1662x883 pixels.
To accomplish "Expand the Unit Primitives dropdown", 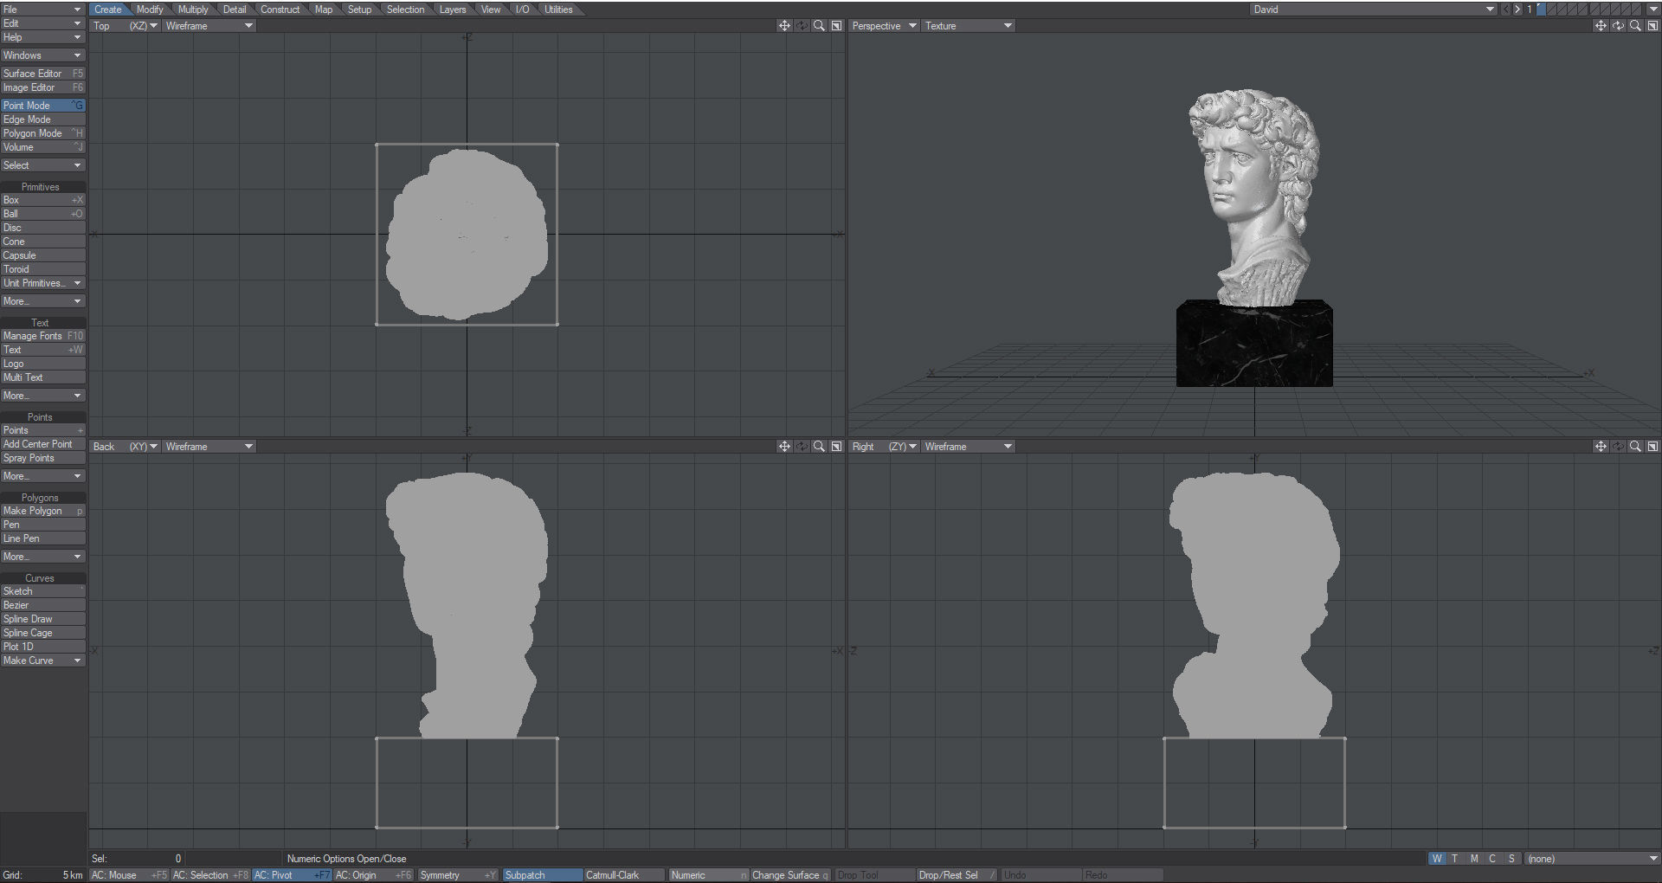I will tap(42, 283).
